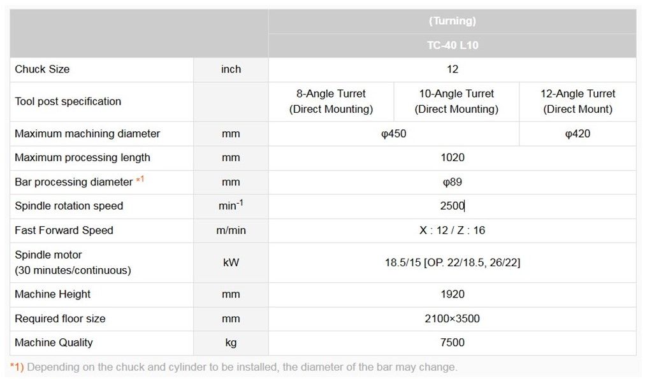
Task: Click the TC-40 L10 model header
Action: pos(452,46)
